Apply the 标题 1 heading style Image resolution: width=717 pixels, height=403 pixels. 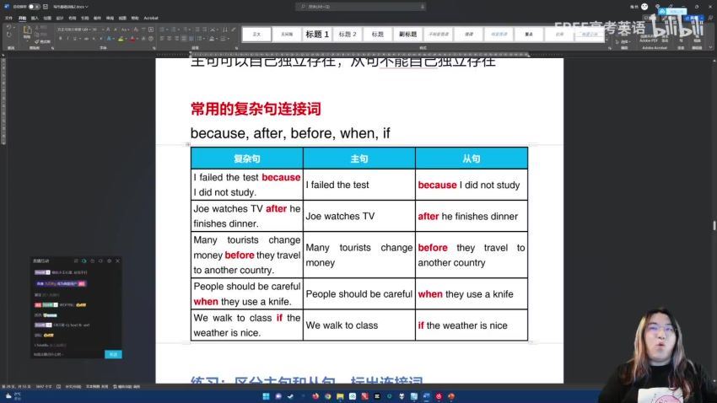pyautogui.click(x=317, y=34)
